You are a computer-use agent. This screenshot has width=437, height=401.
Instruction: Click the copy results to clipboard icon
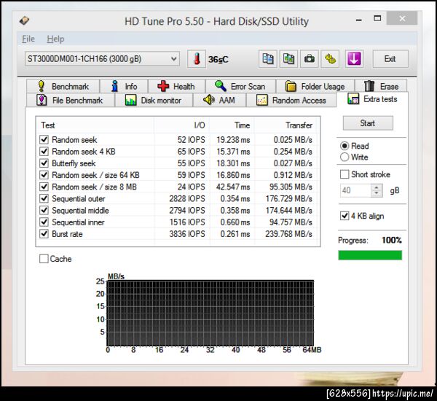pyautogui.click(x=268, y=59)
